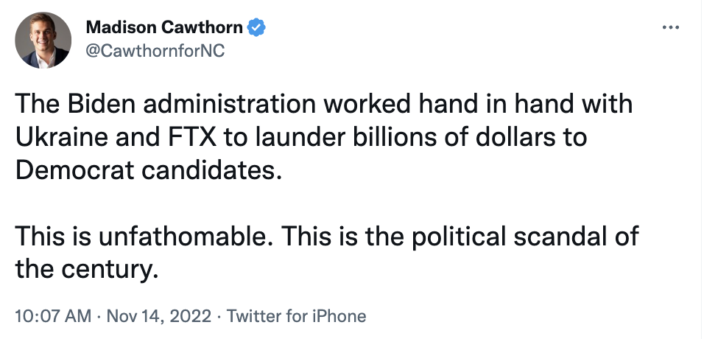Click the paragraph starting 'This is unfathomable'
The width and height of the screenshot is (704, 339).
tap(327, 253)
